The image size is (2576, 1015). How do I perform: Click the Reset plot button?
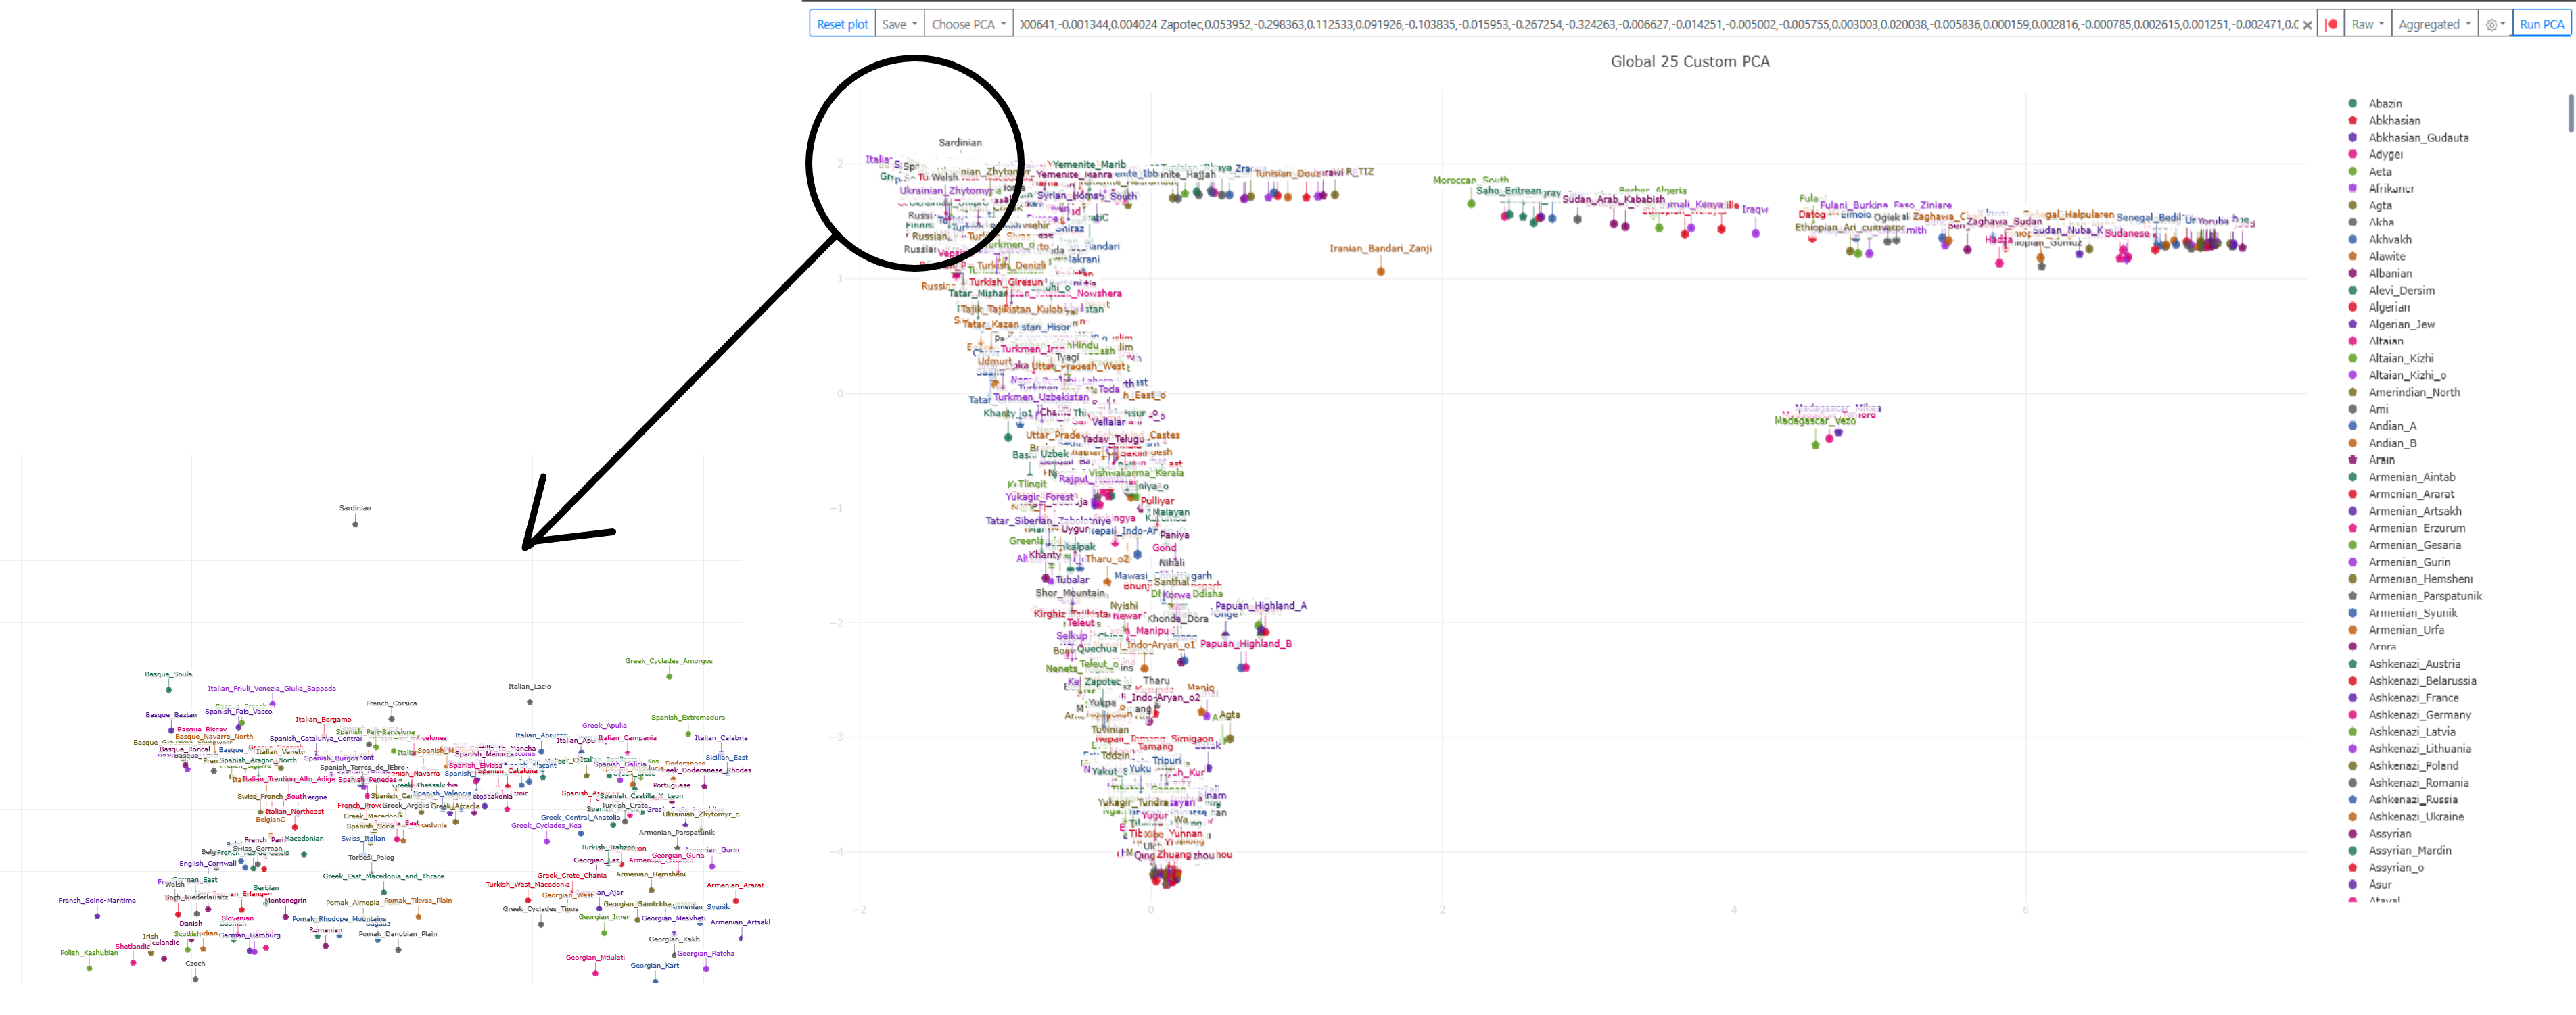pyautogui.click(x=842, y=24)
